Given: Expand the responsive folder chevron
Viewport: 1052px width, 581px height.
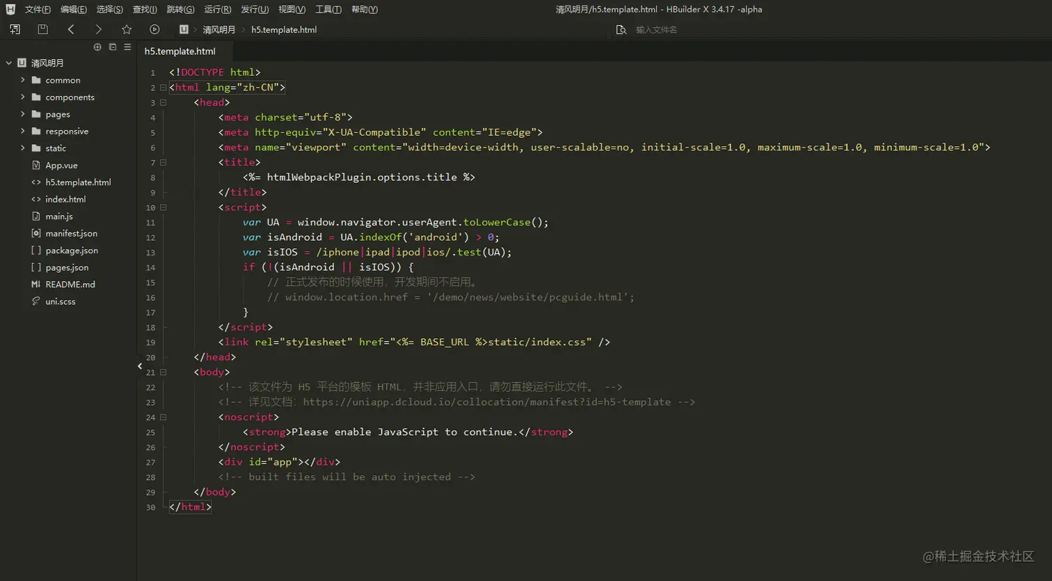Looking at the screenshot, I should (x=23, y=131).
